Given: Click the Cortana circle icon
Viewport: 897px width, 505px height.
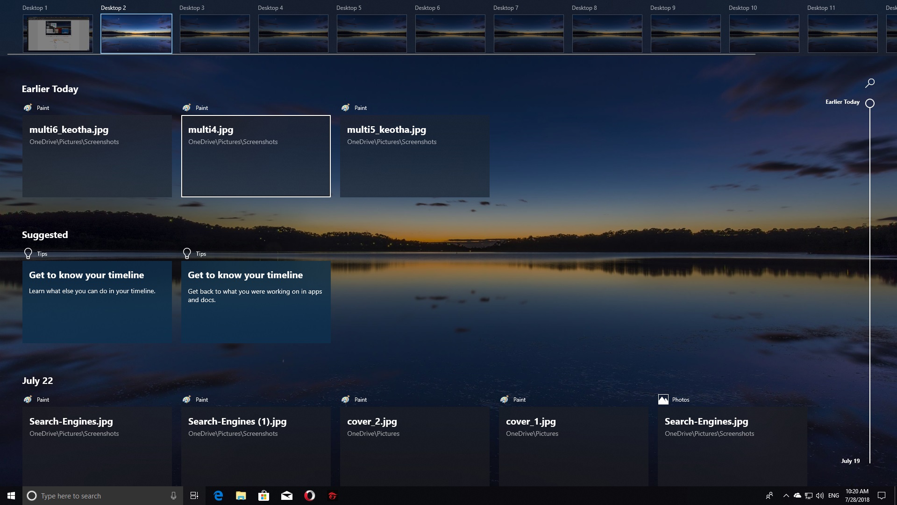Looking at the screenshot, I should [32, 496].
